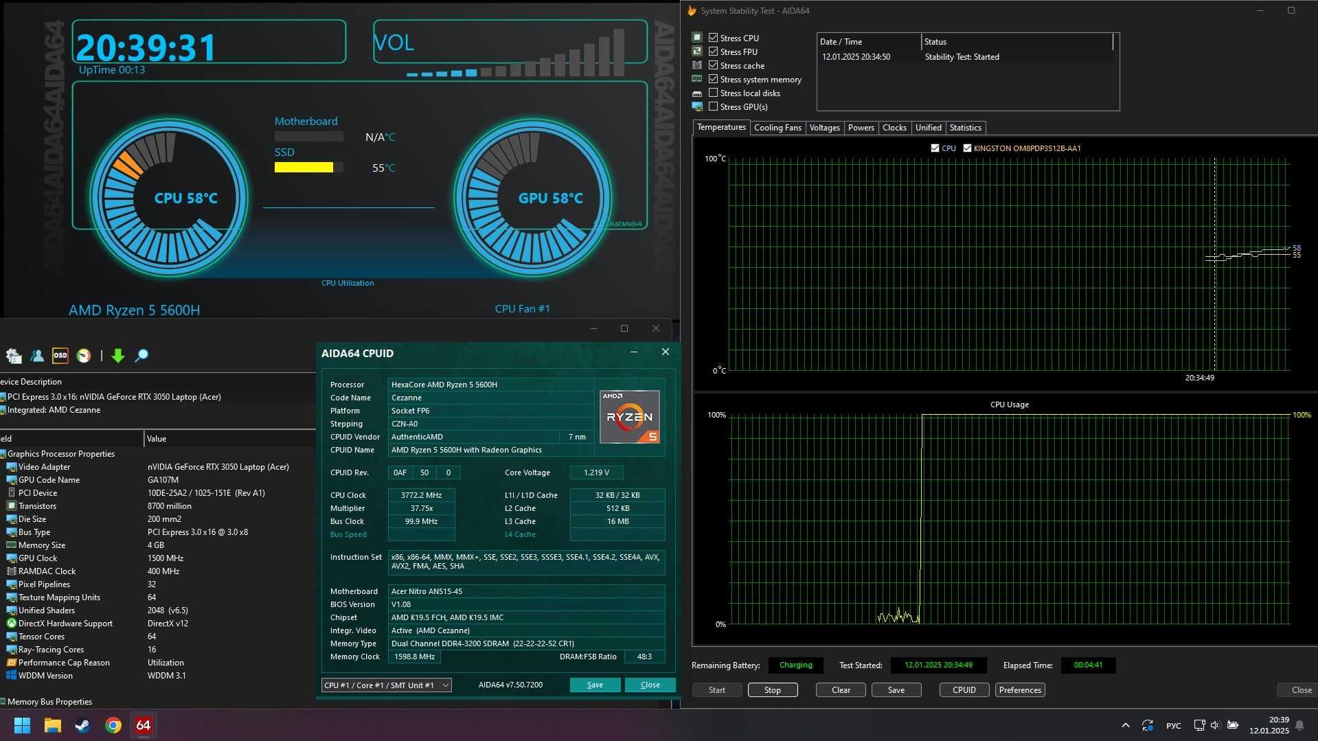Click the Stress system memory module icon
This screenshot has height=741, width=1318.
point(697,79)
